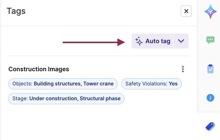The height and width of the screenshot is (140, 220).
Task: Open the green comments chat bubble icon
Action: tap(210, 40)
